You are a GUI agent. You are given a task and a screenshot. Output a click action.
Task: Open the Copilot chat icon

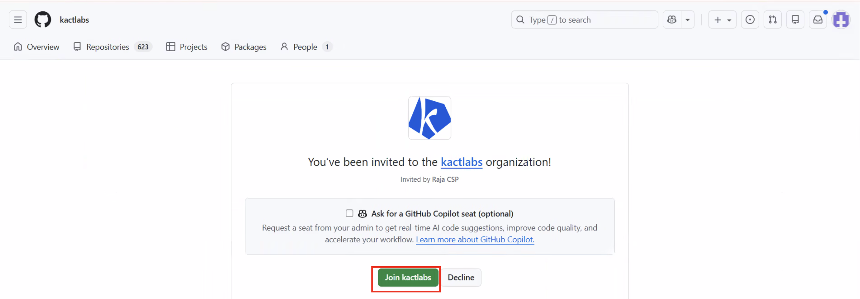point(672,20)
